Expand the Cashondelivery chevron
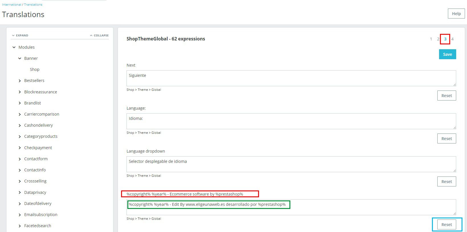 [20, 126]
